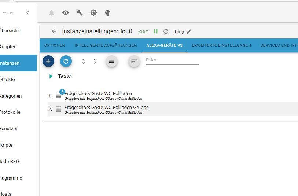Select Erdgeschoss Gäste WC Rollladen Gruppe row
Viewport: 298px width, 196px height.
[x=173, y=109]
